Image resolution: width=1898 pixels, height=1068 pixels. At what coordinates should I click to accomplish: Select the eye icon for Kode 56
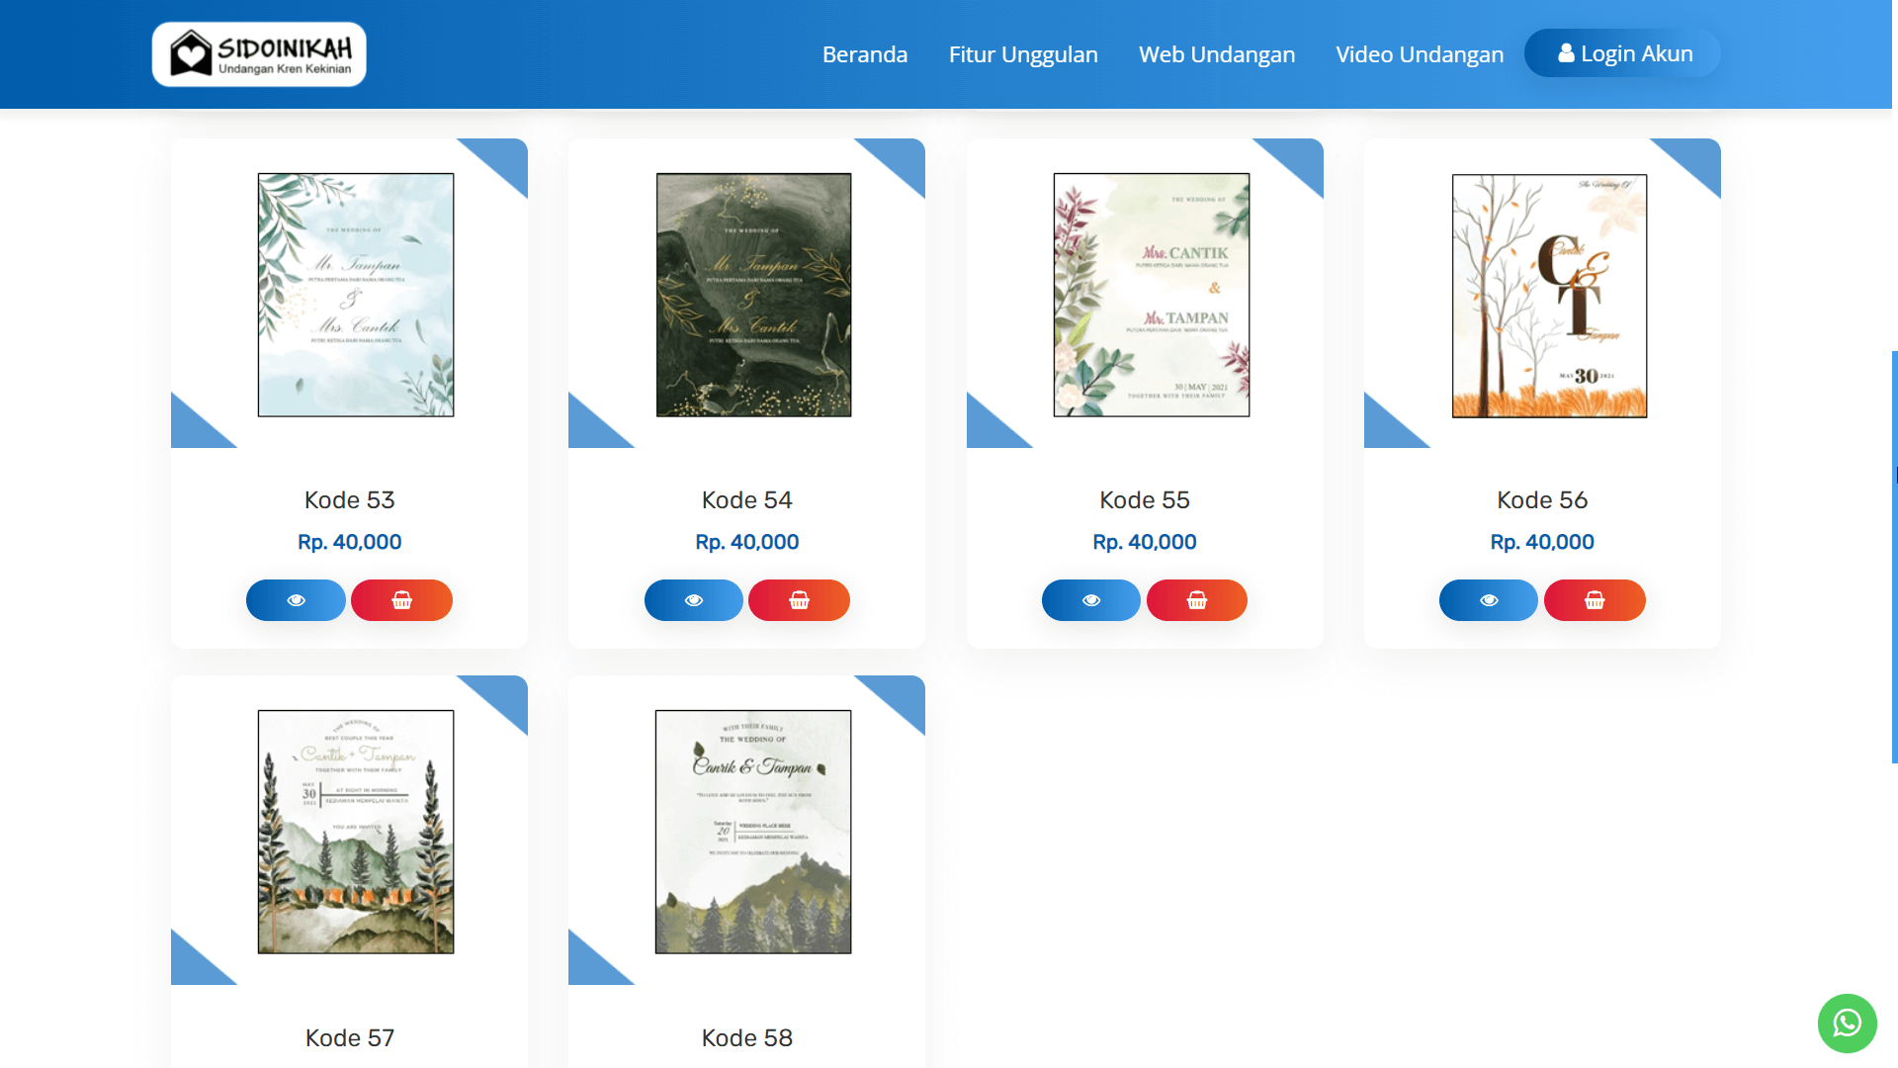point(1488,599)
